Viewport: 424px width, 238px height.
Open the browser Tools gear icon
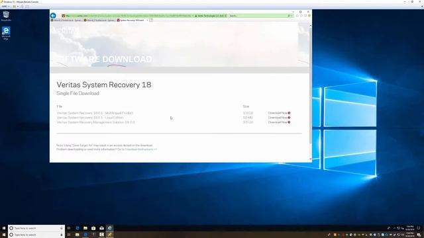coord(305,16)
